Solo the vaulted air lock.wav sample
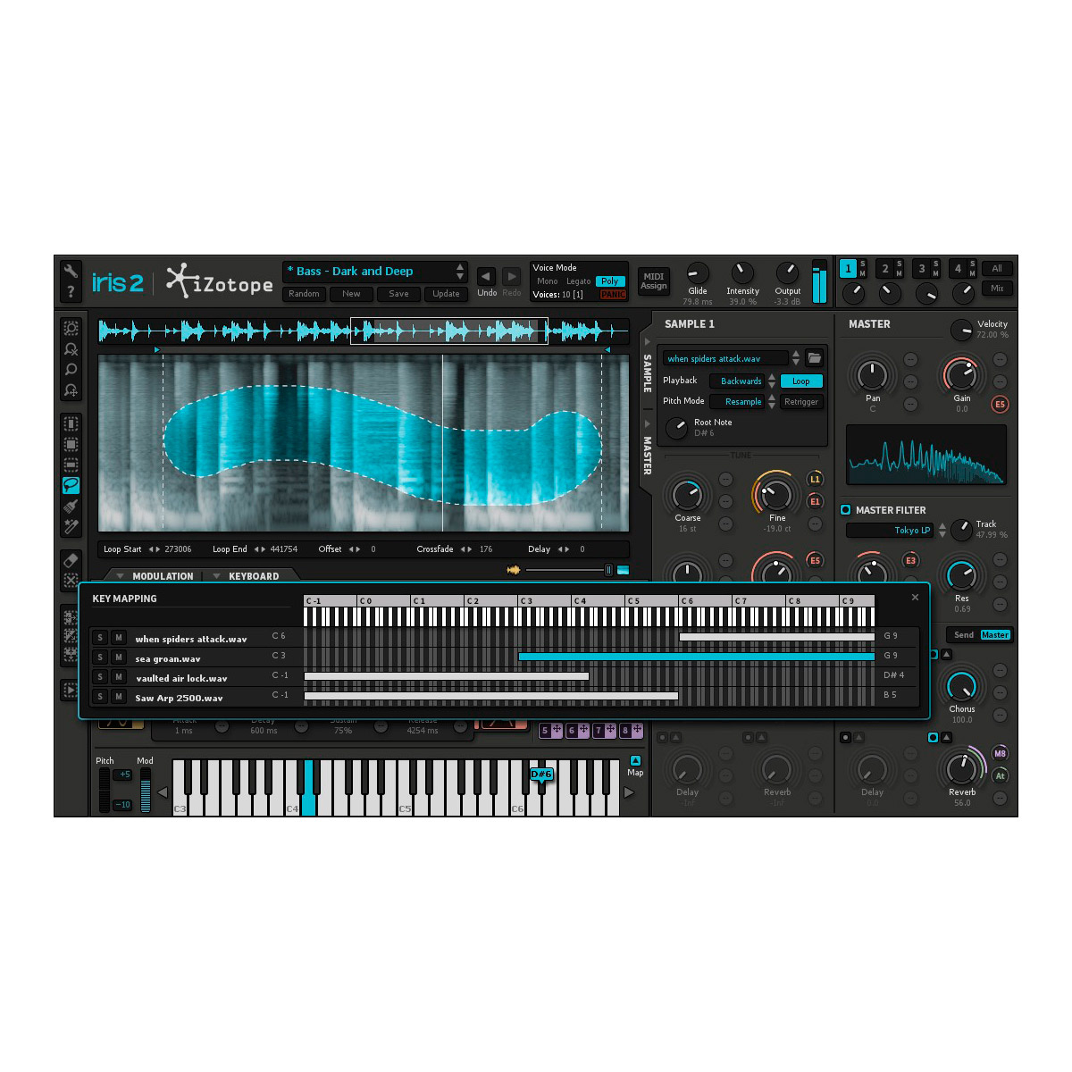The height and width of the screenshot is (1072, 1072). pos(100,677)
